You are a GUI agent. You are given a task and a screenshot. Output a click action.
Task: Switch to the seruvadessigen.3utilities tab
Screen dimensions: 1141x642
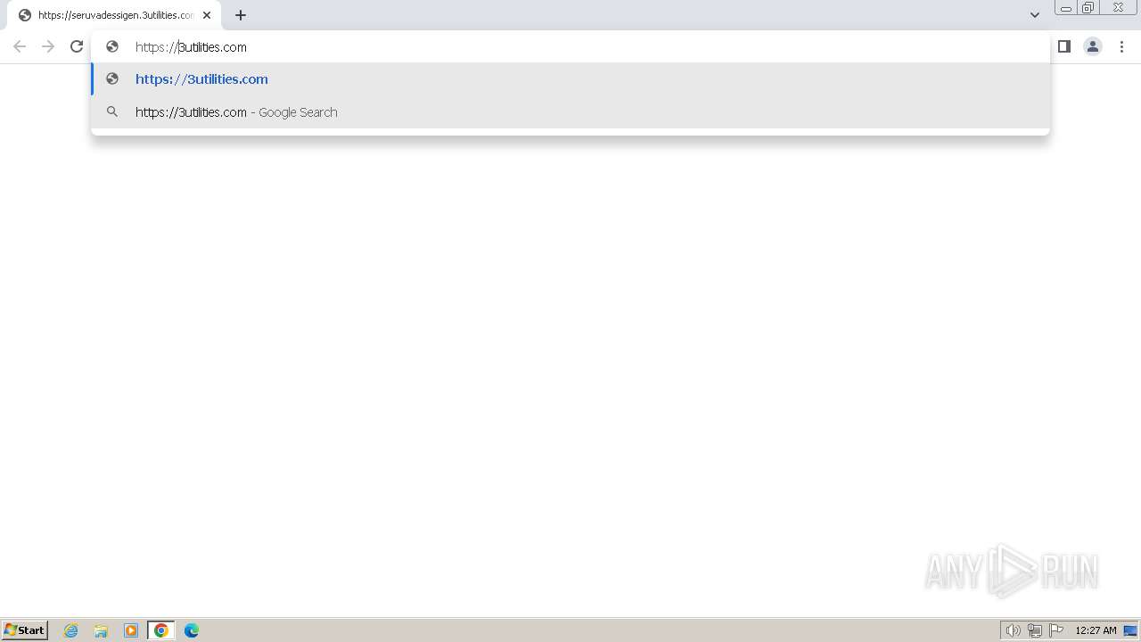coord(114,15)
